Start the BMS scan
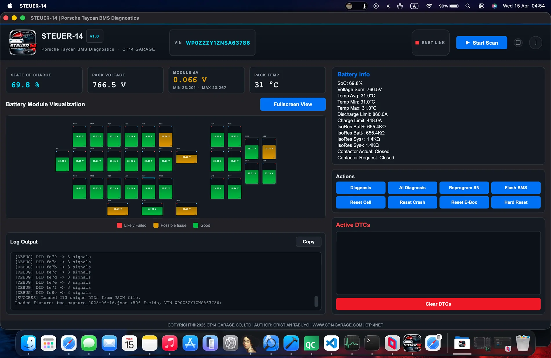This screenshot has height=358, width=551. (481, 43)
